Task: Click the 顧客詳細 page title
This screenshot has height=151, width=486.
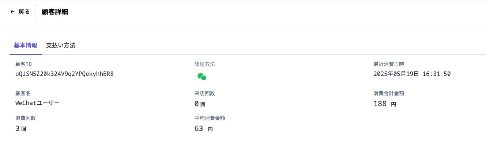Action: pos(55,12)
